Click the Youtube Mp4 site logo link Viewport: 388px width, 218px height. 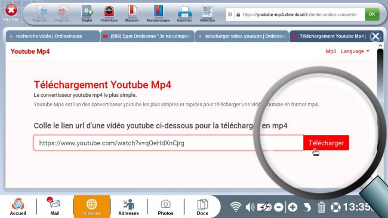pos(30,51)
